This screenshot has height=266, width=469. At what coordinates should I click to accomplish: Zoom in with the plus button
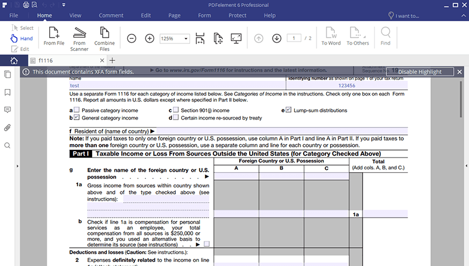click(x=149, y=38)
